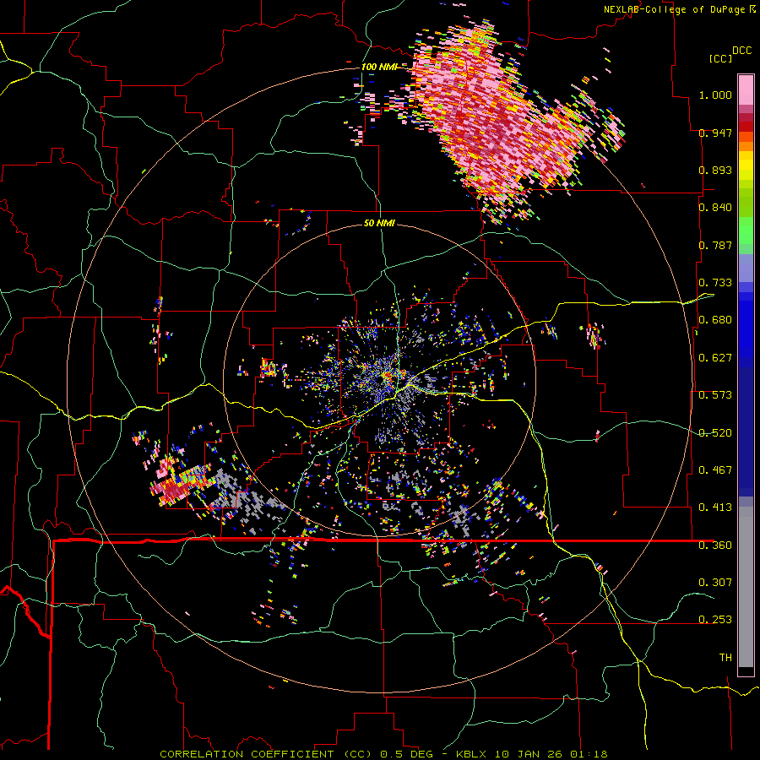Click the 0.893 scale value
The width and height of the screenshot is (760, 760).
(x=715, y=170)
